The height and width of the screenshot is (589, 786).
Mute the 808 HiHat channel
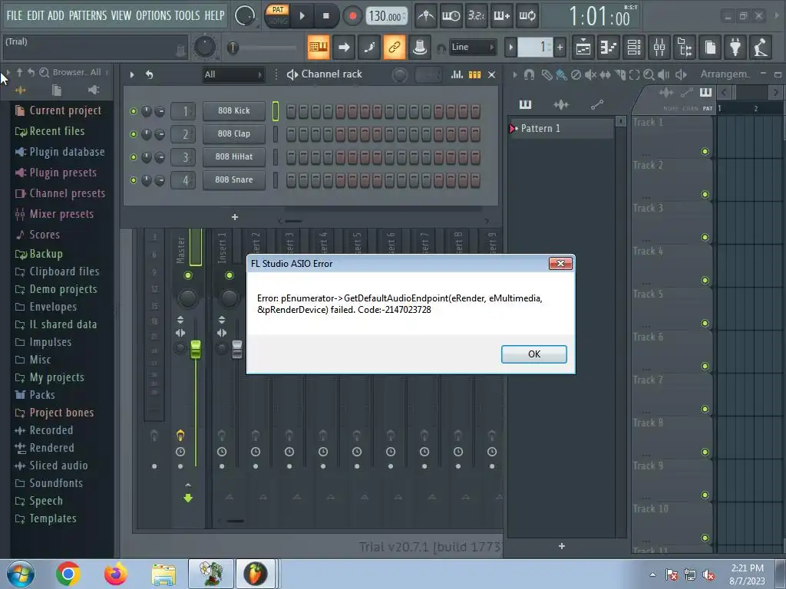tap(134, 157)
